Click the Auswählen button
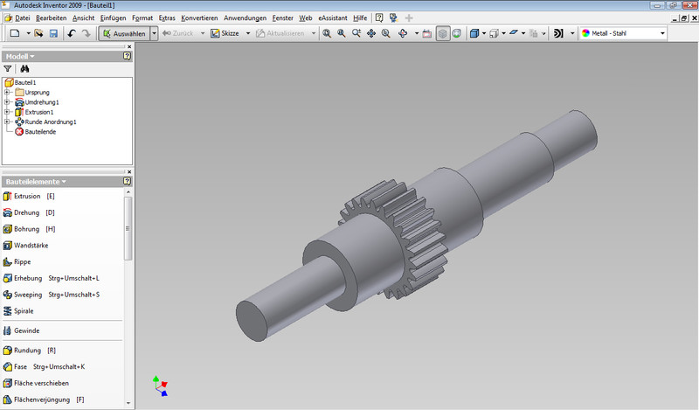The height and width of the screenshot is (410, 699). click(122, 33)
